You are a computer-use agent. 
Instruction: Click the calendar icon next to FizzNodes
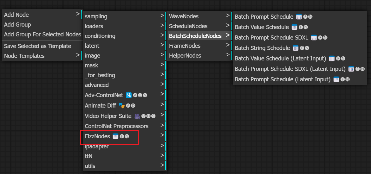point(115,136)
